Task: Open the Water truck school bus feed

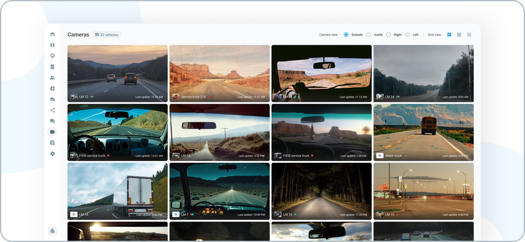Action: click(x=423, y=133)
